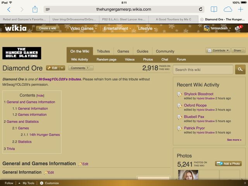Reload the page with the refresh icon
Image resolution: width=248 pixels, height=186 pixels.
pyautogui.click(x=201, y=9)
